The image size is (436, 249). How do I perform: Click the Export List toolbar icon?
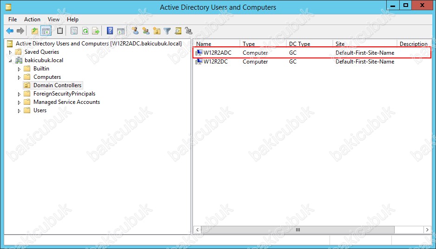(x=96, y=31)
